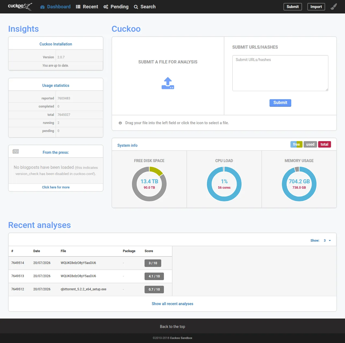Click the newspaper icon in press panel

16,151
